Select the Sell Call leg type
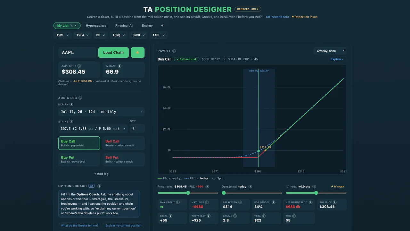Screen dimensions: 410x231 click(x=123, y=143)
